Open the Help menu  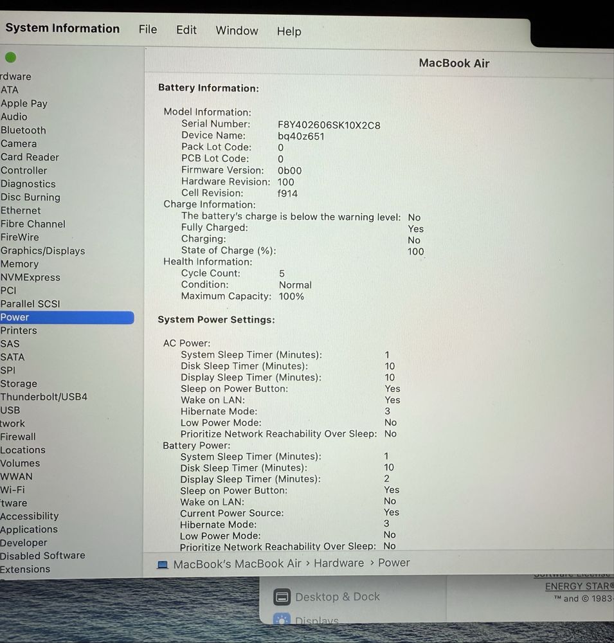(x=289, y=32)
